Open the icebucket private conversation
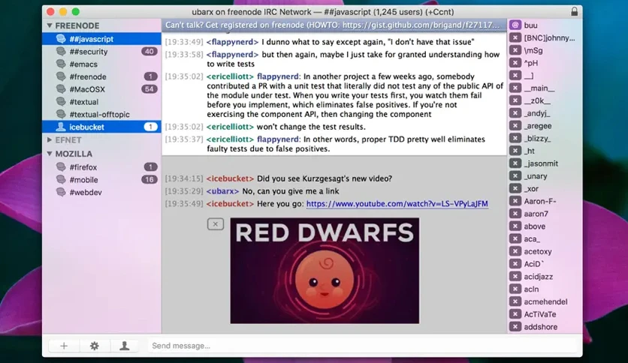The image size is (628, 363). (101, 127)
